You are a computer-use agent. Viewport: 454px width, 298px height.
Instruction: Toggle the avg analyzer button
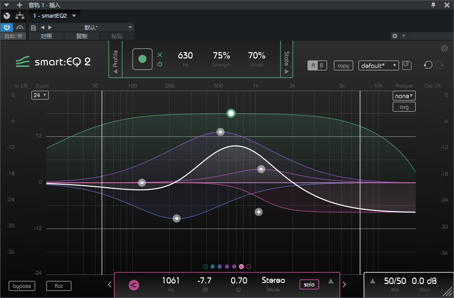(404, 107)
